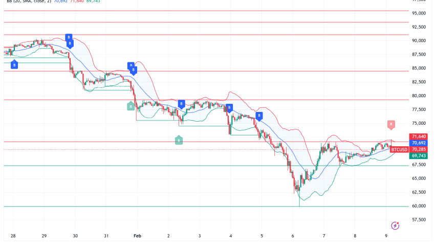Click the red BTCUSD price label
Image resolution: width=436 pixels, height=248 pixels.
[x=399, y=149]
